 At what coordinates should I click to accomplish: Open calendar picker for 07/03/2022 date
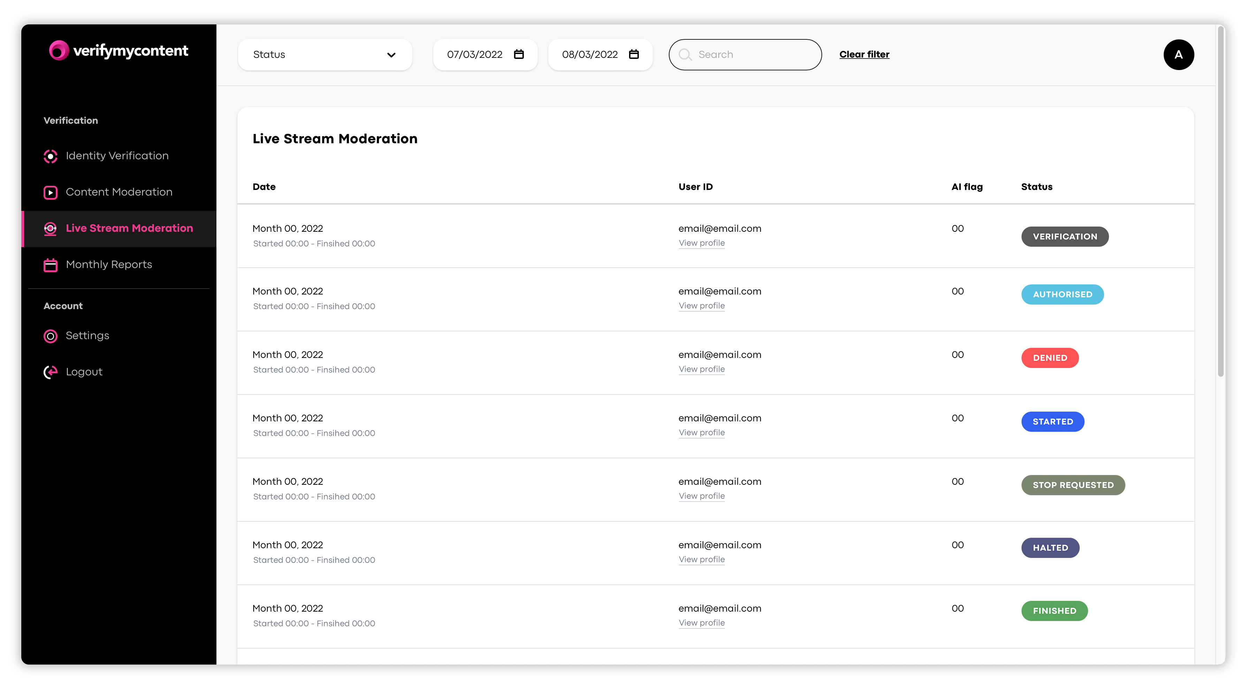click(519, 54)
